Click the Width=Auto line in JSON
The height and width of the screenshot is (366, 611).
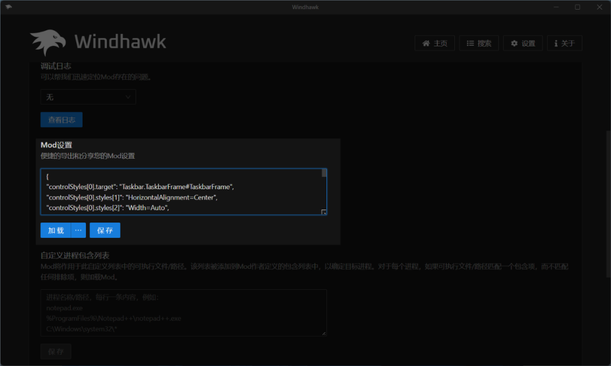click(107, 208)
